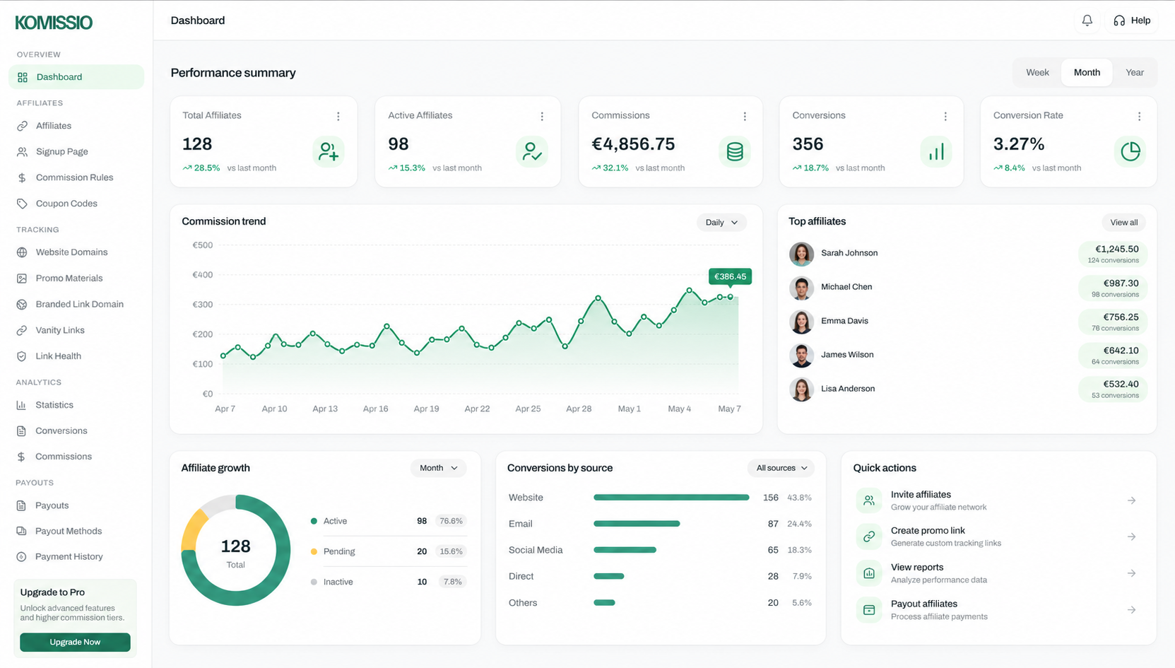This screenshot has width=1175, height=668.
Task: Open Dashboard in the sidebar
Action: coord(76,77)
